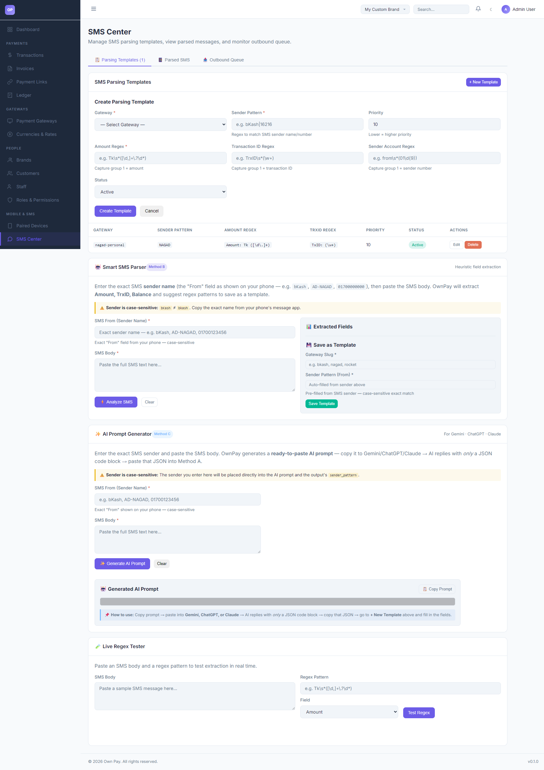Open the Status Active dropdown

(160, 192)
